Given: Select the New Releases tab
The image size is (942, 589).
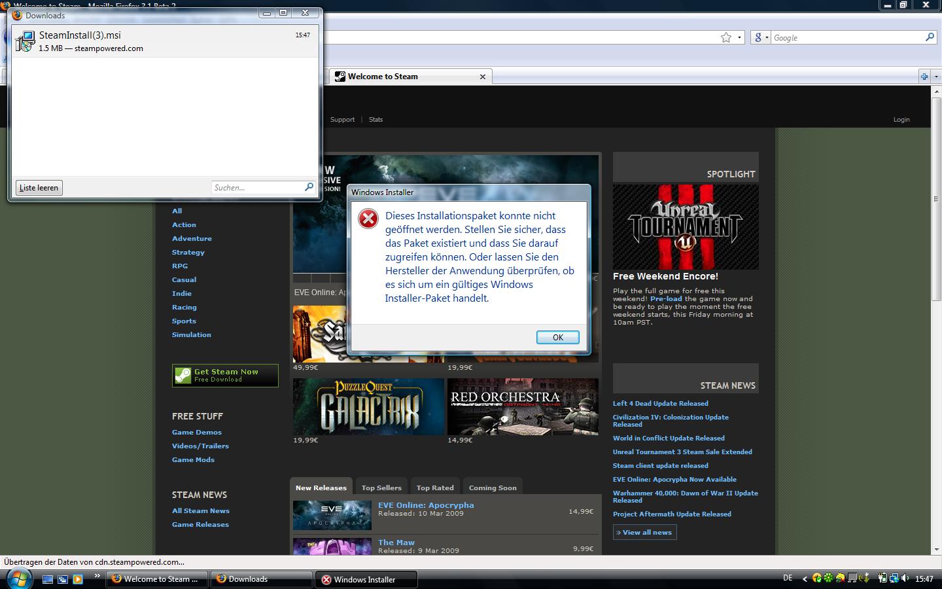Looking at the screenshot, I should [x=321, y=487].
